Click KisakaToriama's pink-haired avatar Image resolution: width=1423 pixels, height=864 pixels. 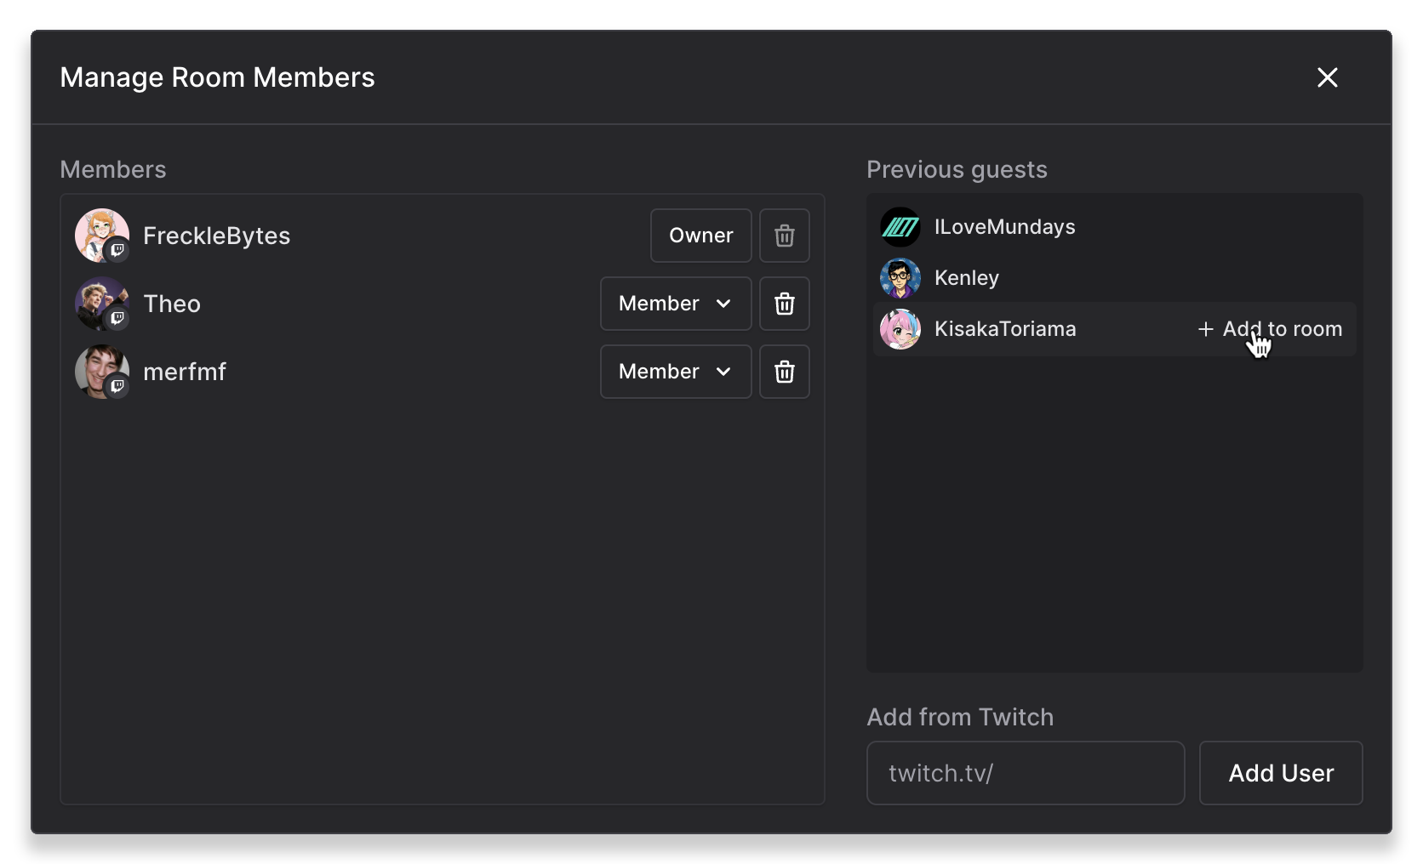900,329
